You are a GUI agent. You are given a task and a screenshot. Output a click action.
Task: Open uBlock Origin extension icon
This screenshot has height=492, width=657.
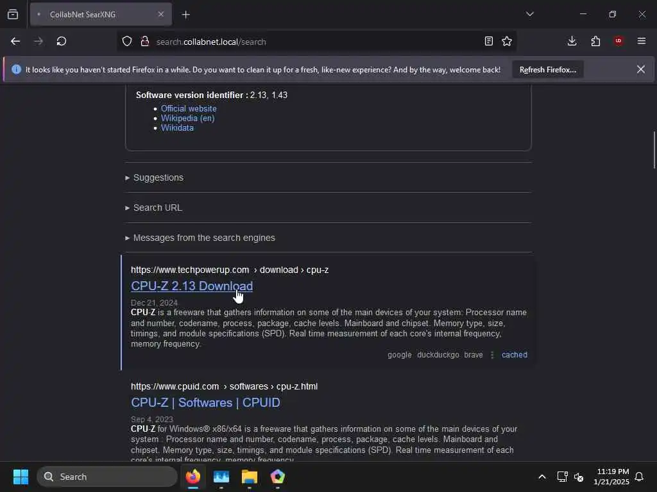point(619,41)
